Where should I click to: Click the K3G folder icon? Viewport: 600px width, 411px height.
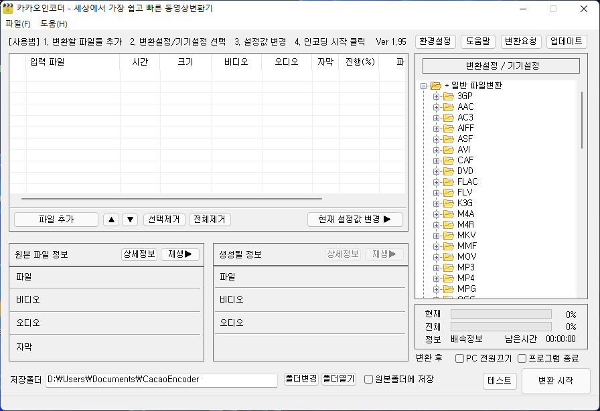[449, 203]
